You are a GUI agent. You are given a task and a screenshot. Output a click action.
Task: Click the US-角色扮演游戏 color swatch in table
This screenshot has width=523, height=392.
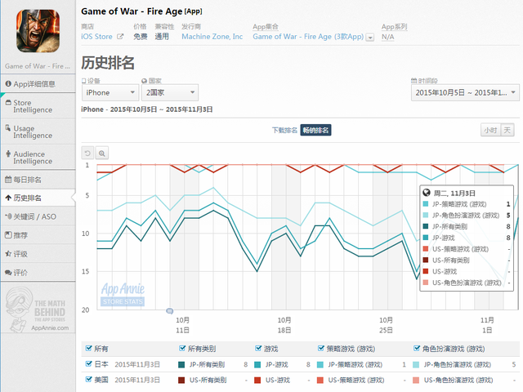click(x=416, y=380)
